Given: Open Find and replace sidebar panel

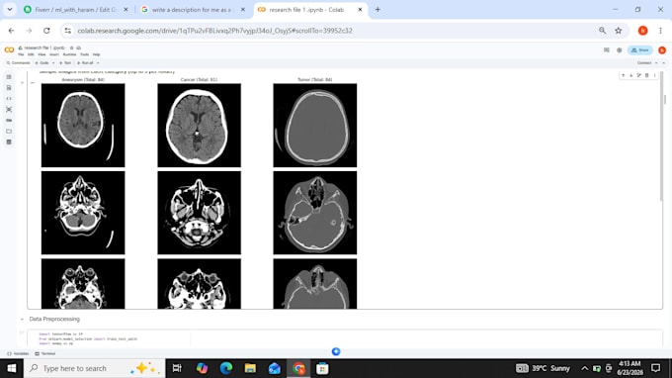Looking at the screenshot, I should 9,87.
